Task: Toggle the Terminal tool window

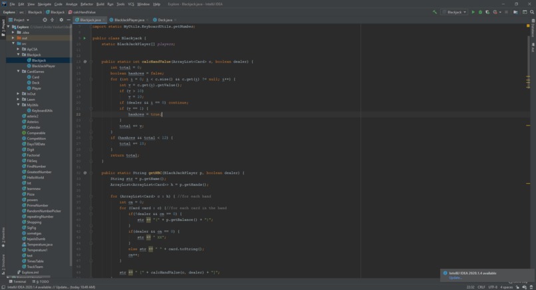Action: coord(17,282)
